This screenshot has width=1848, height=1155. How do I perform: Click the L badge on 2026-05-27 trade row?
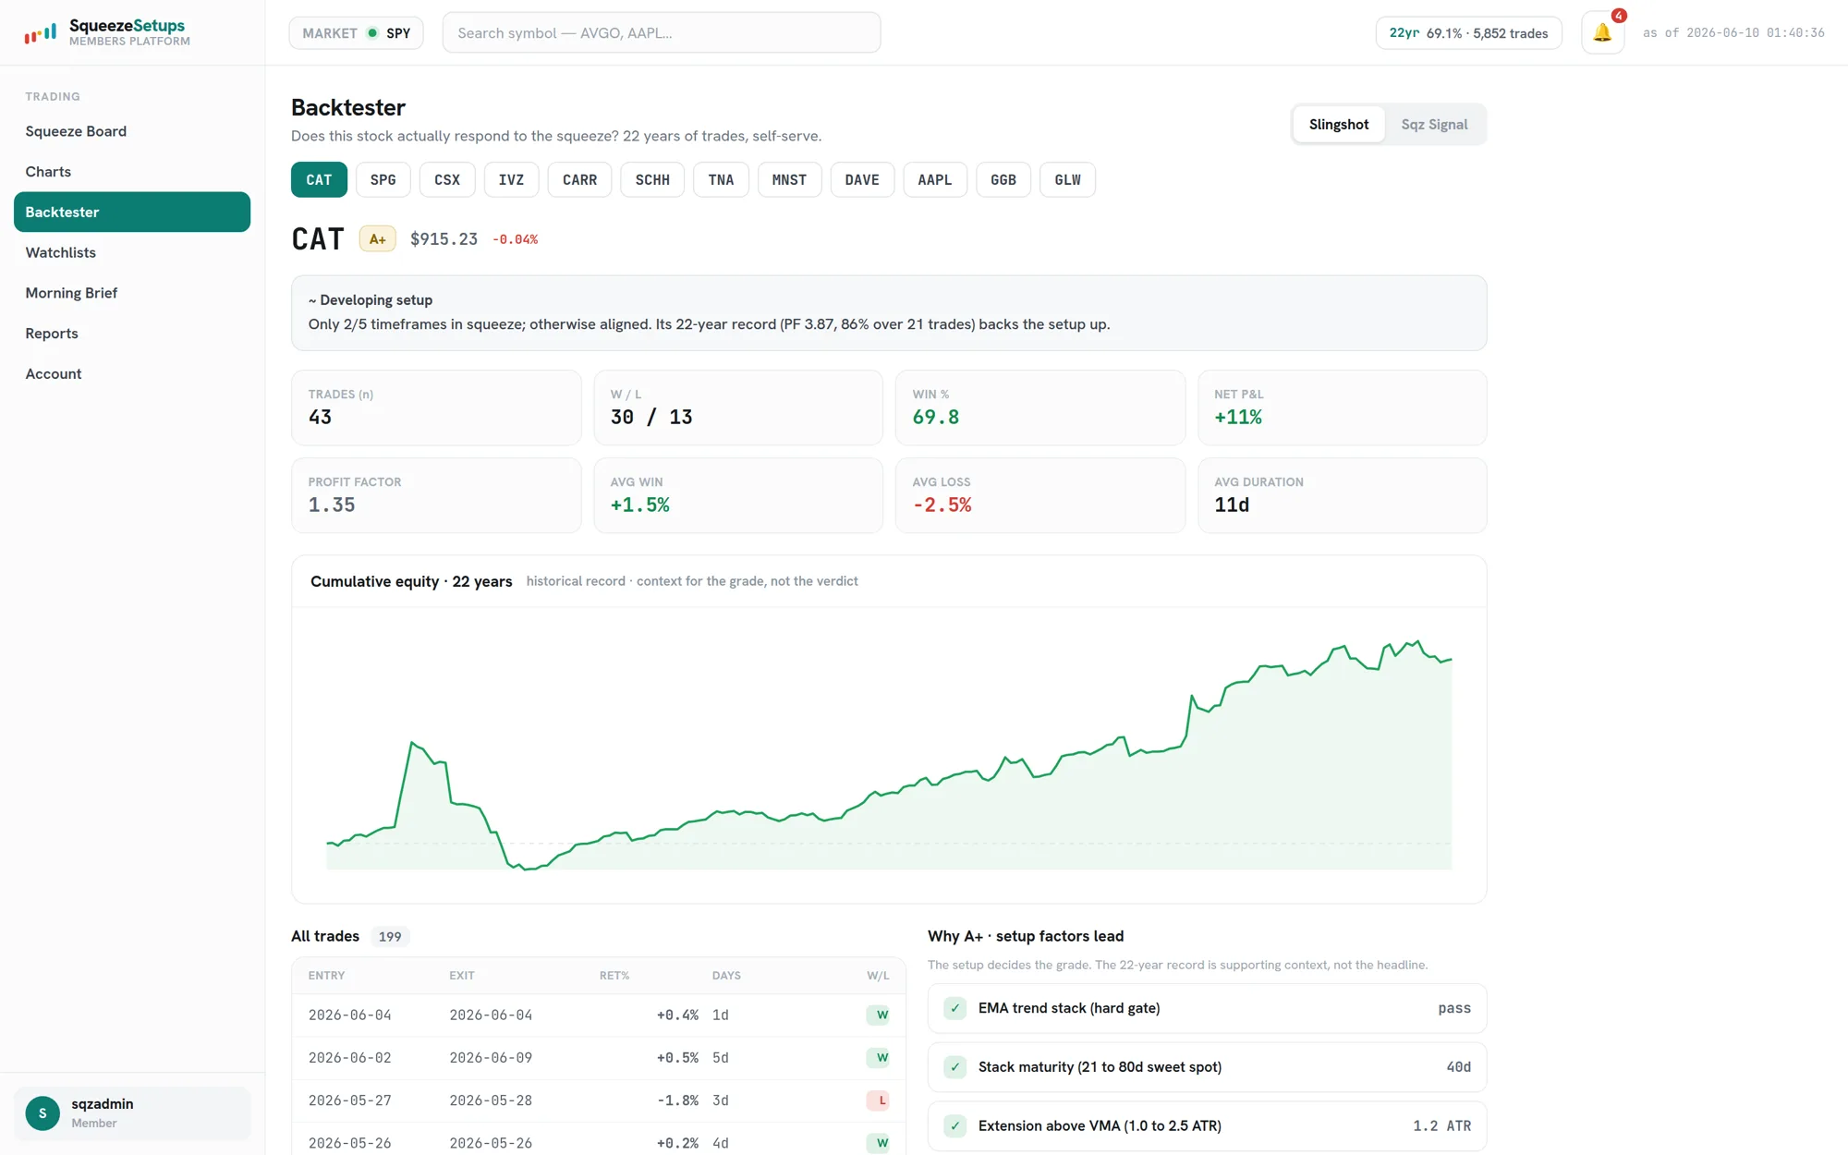click(878, 1100)
